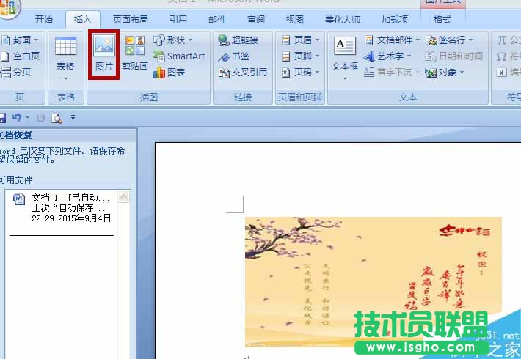The width and height of the screenshot is (521, 359).
Task: Click the Office button
Action: 8,7
